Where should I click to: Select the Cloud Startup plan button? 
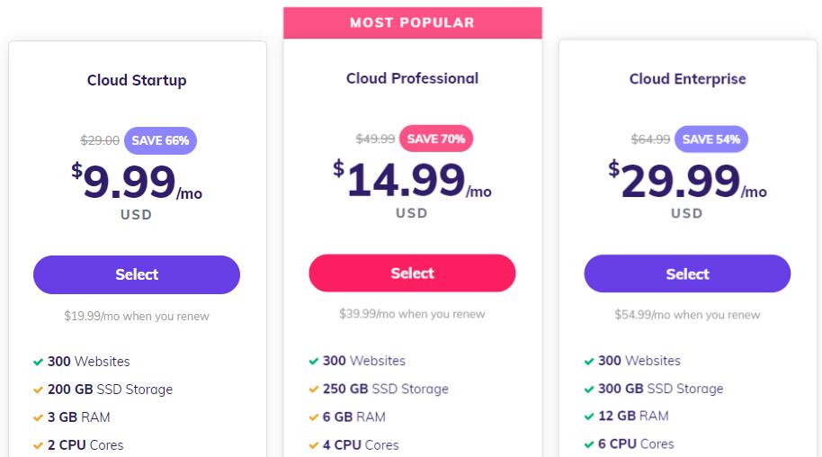point(137,274)
